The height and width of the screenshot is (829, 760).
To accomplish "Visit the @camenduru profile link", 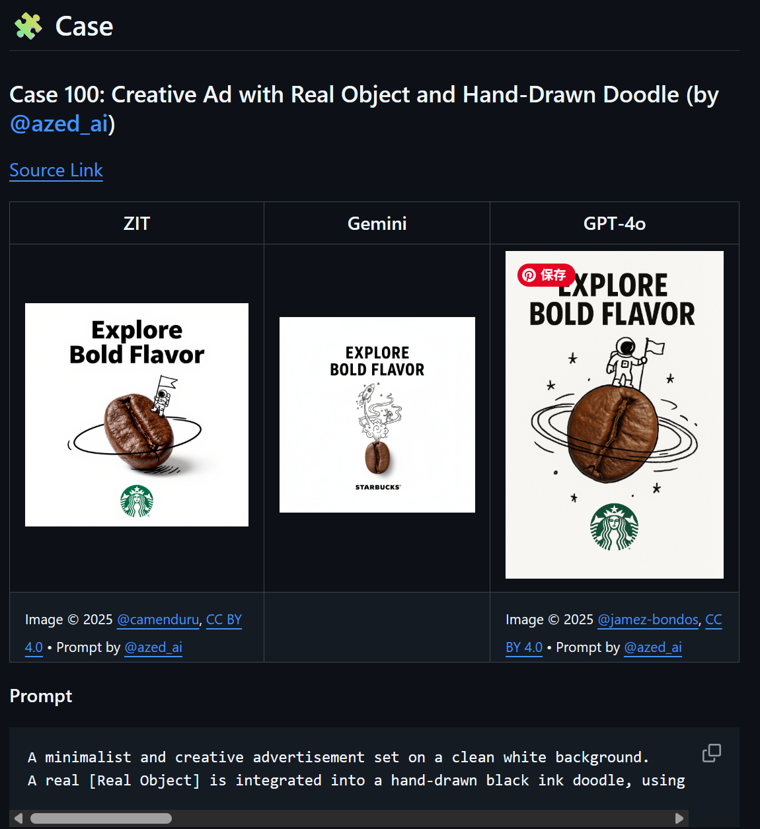I will click(158, 620).
